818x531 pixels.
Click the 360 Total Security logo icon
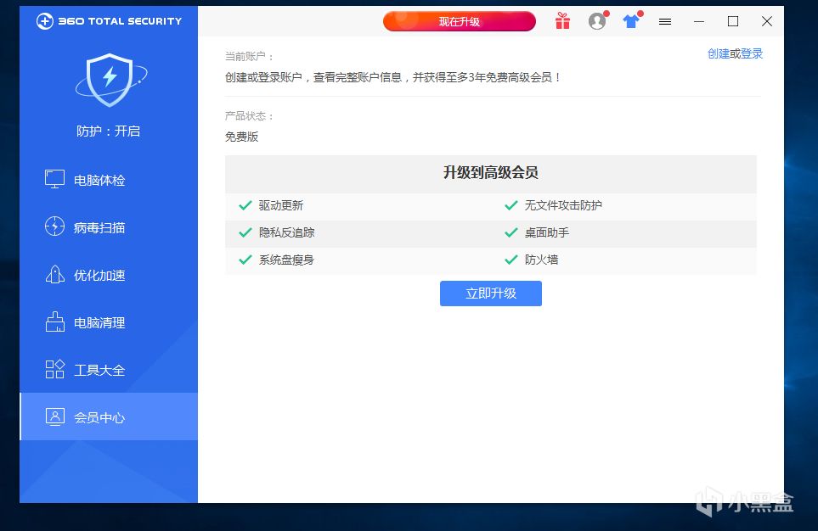tap(45, 21)
